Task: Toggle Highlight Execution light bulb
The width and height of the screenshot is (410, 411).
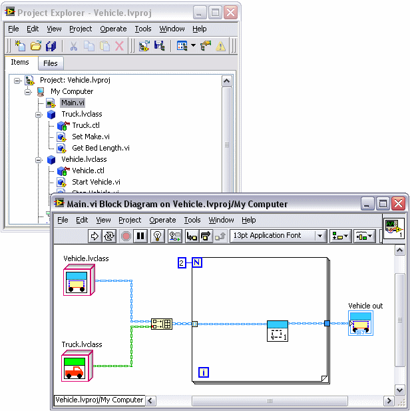Action: 157,236
